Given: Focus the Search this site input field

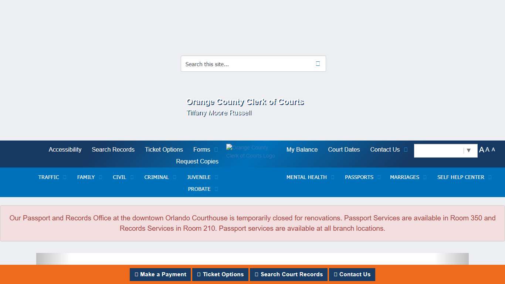Looking at the screenshot, I should [246, 64].
